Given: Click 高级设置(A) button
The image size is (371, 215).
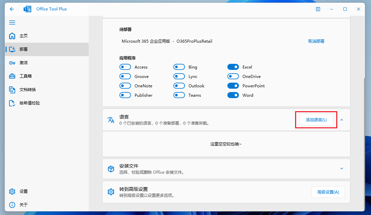Looking at the screenshot, I should [328, 192].
